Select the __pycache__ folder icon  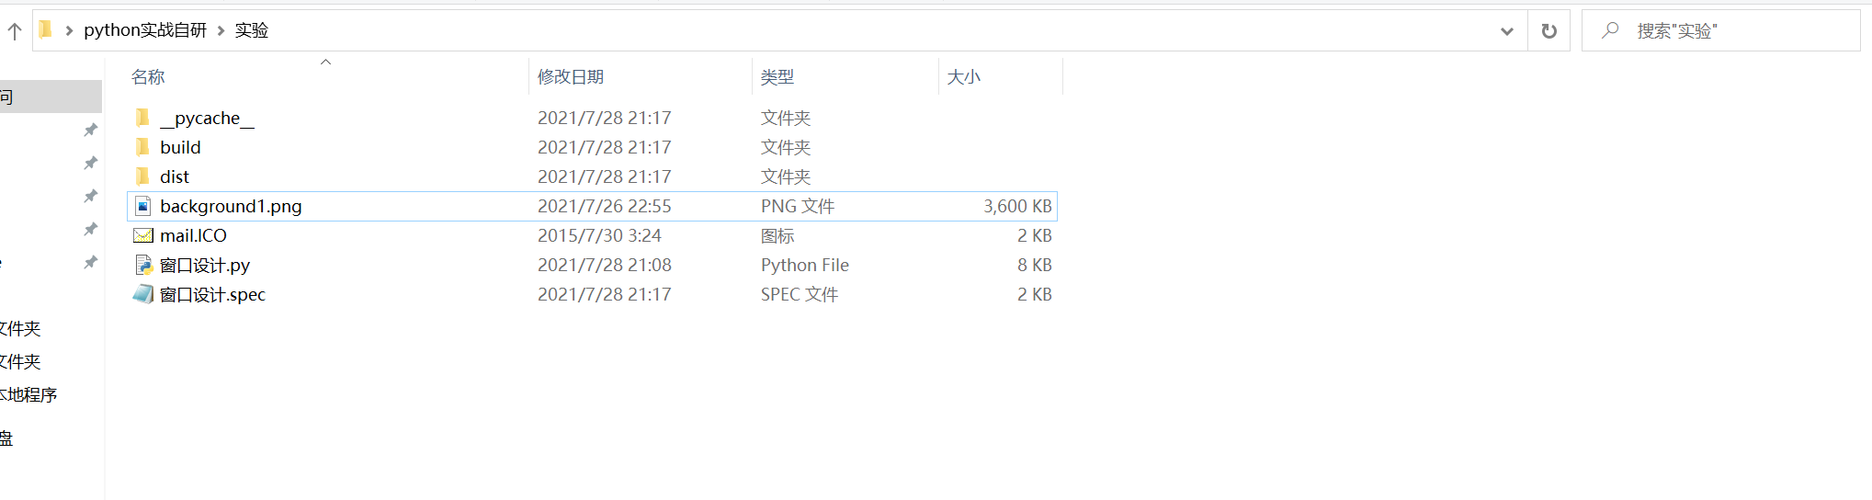(142, 118)
